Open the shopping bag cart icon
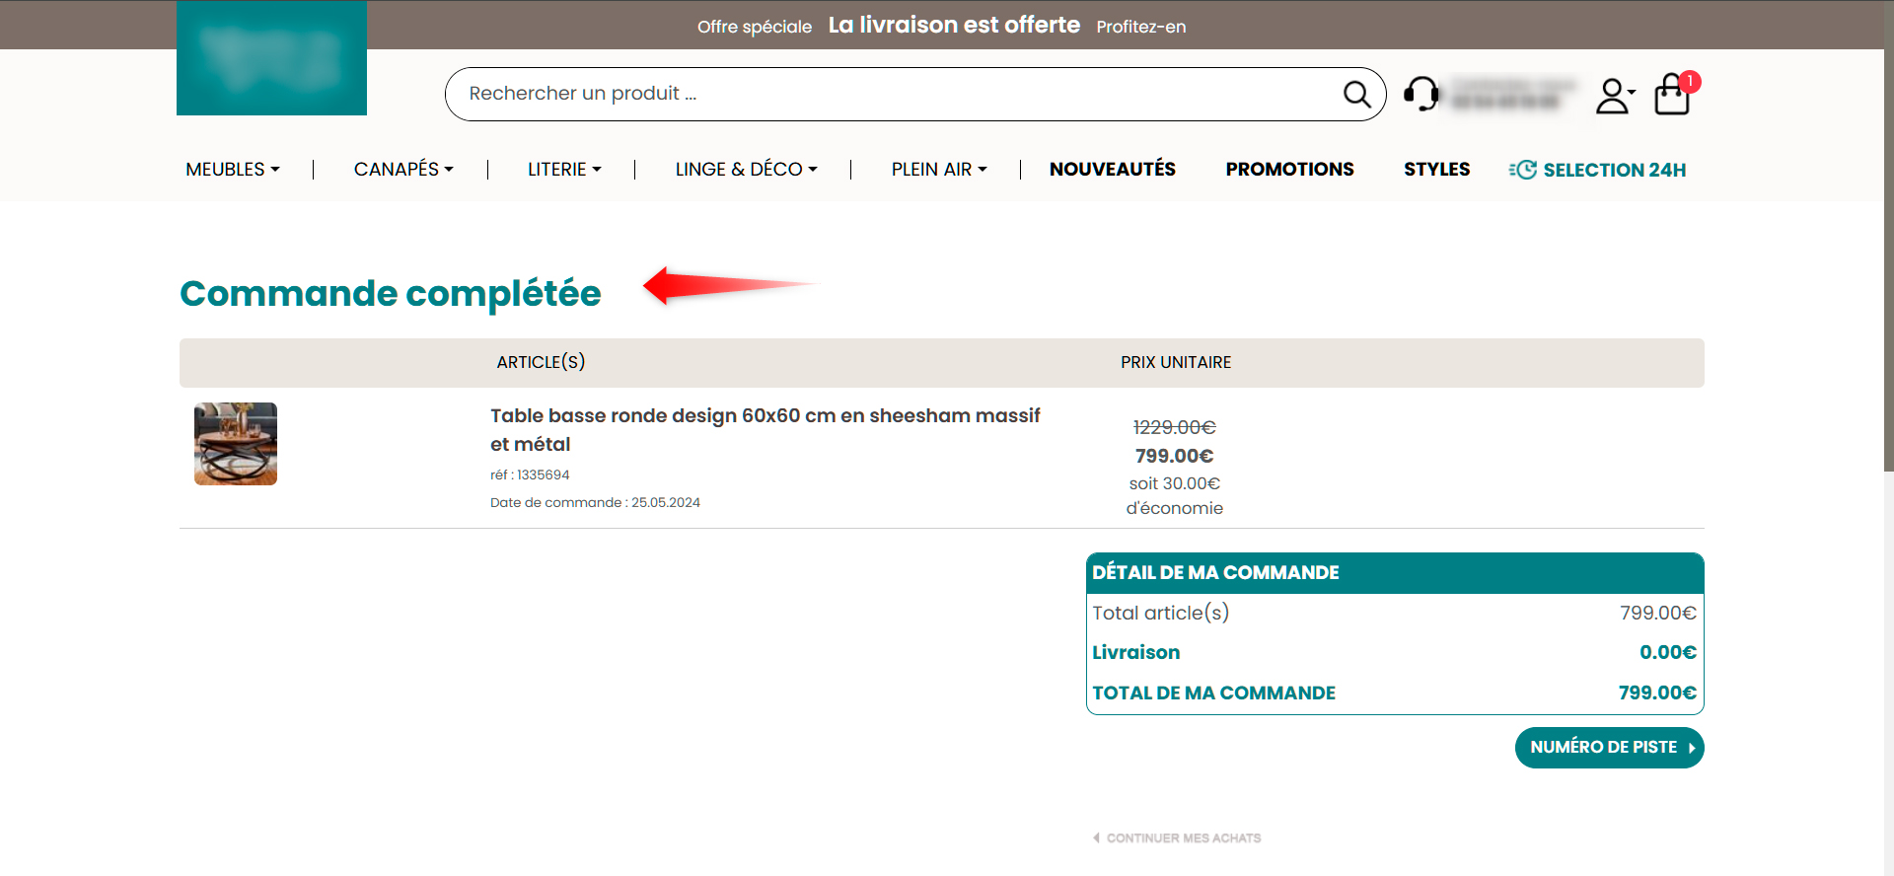The height and width of the screenshot is (876, 1894). pyautogui.click(x=1671, y=97)
